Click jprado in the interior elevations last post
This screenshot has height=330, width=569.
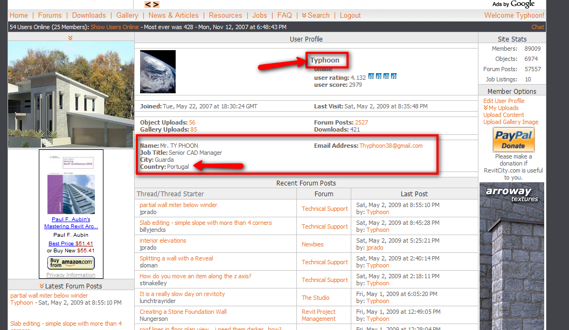tap(374, 247)
